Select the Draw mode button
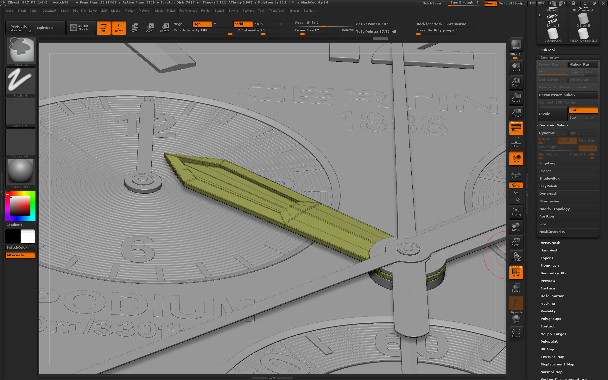This screenshot has height=380, width=608. click(x=119, y=28)
